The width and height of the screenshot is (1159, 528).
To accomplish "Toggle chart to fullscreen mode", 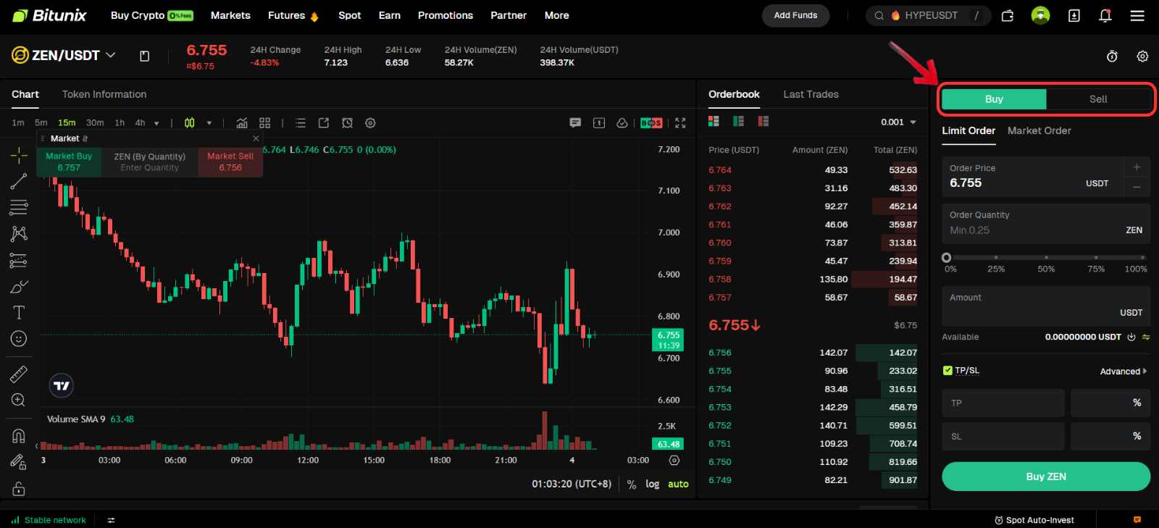I will point(680,122).
